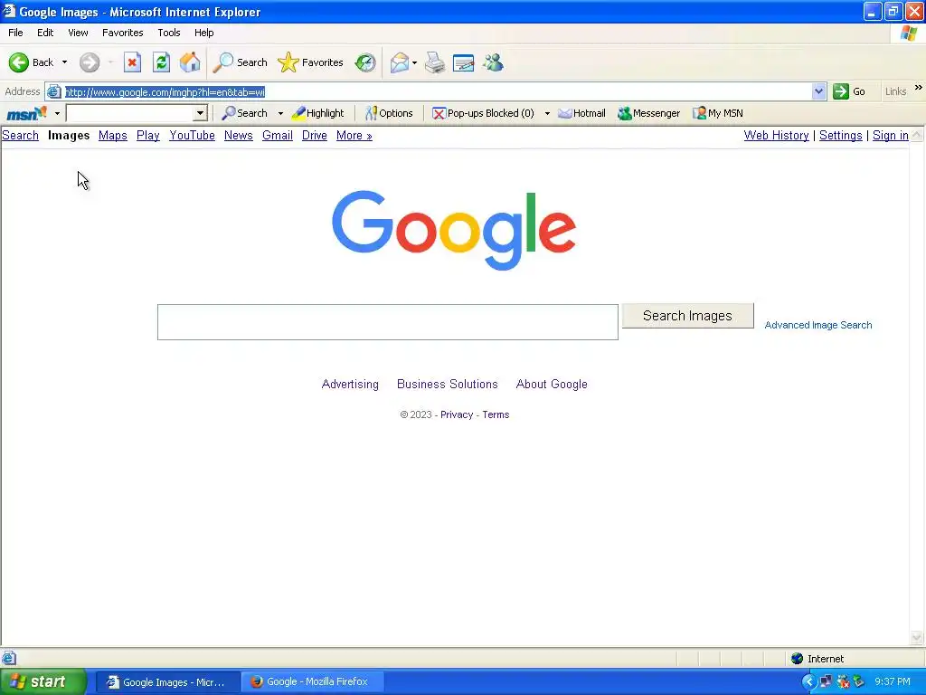This screenshot has width=926, height=695.
Task: Expand hidden system tray icons arrow
Action: [809, 681]
